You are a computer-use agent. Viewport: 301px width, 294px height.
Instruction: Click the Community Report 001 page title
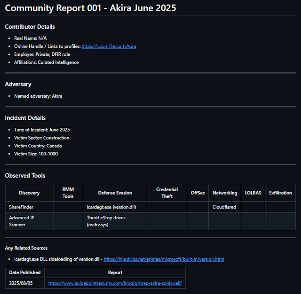(x=91, y=8)
